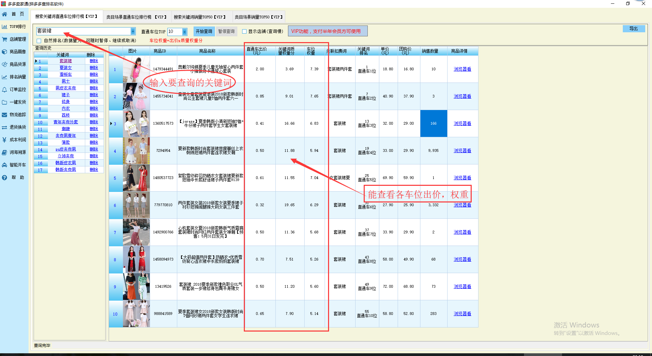This screenshot has height=356, width=652.
Task: Open 竞品货源 sidebar icon
Action: click(4, 64)
